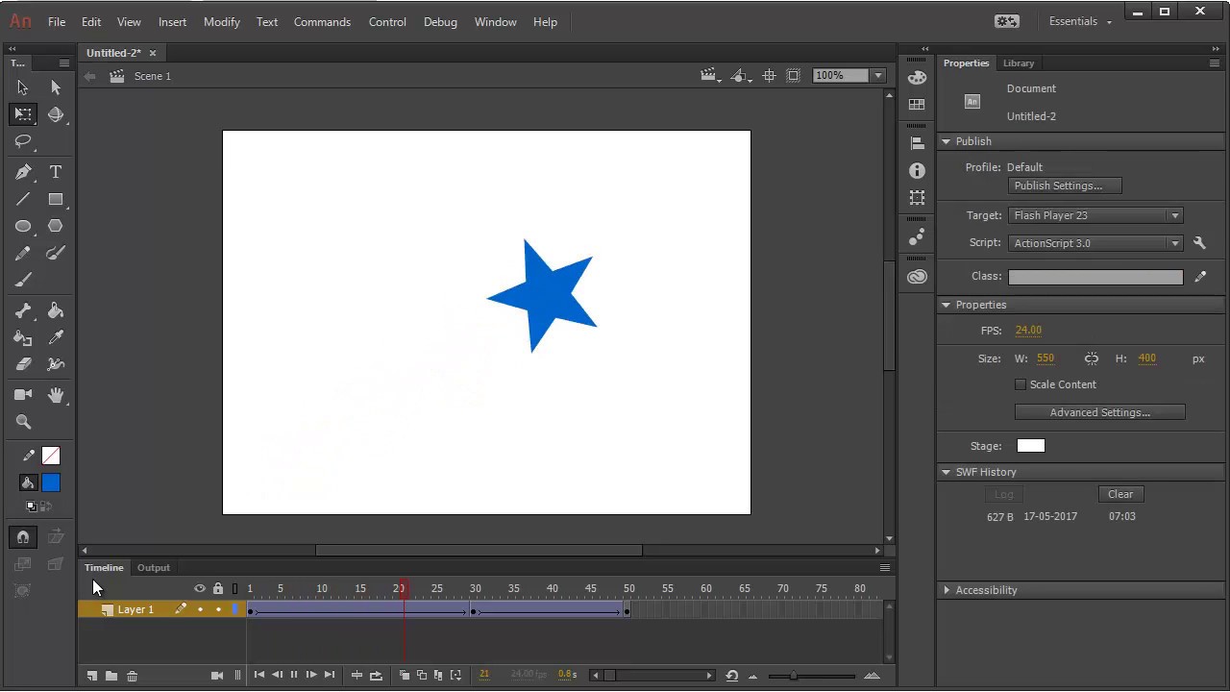Select the Rectangle tool
The image size is (1230, 692).
56,199
